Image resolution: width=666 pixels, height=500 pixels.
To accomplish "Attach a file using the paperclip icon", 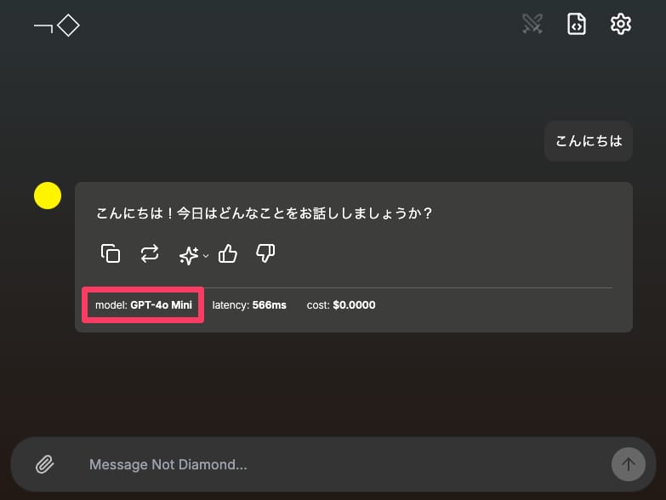I will tap(44, 464).
